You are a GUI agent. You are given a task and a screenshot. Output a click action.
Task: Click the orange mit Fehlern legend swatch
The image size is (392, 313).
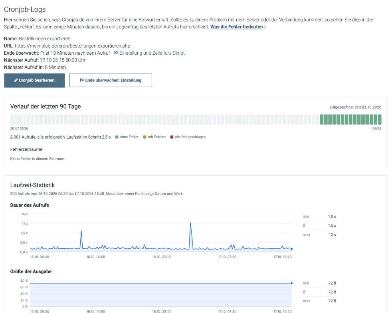click(145, 137)
